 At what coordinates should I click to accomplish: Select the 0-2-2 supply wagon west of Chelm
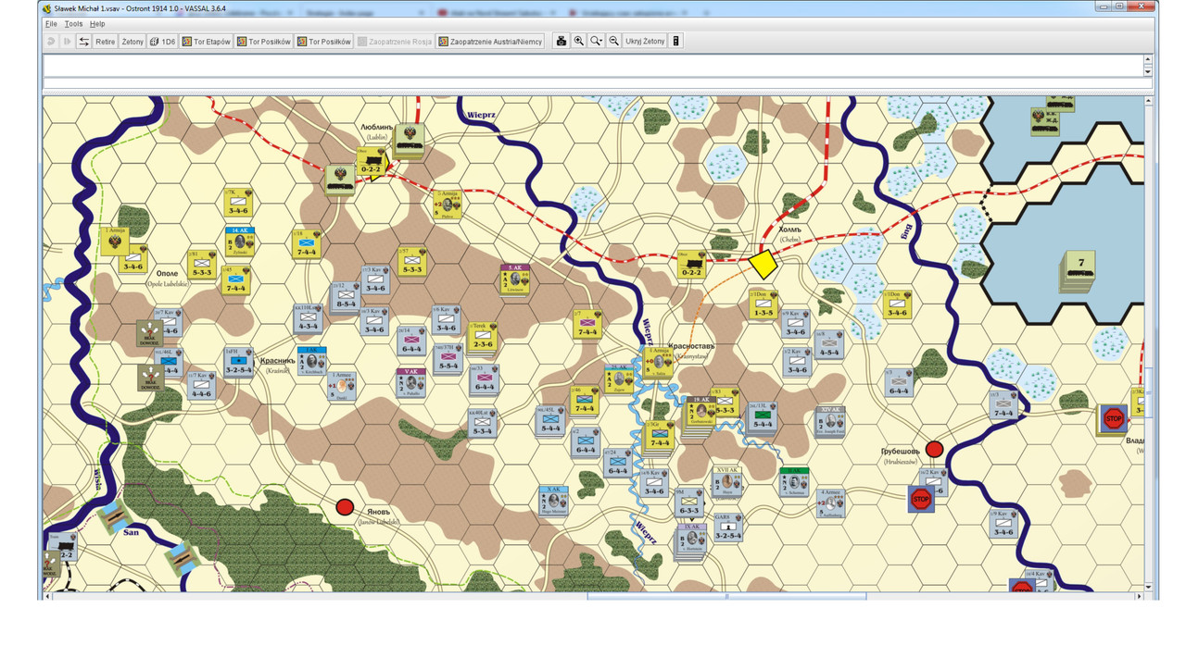coord(691,265)
